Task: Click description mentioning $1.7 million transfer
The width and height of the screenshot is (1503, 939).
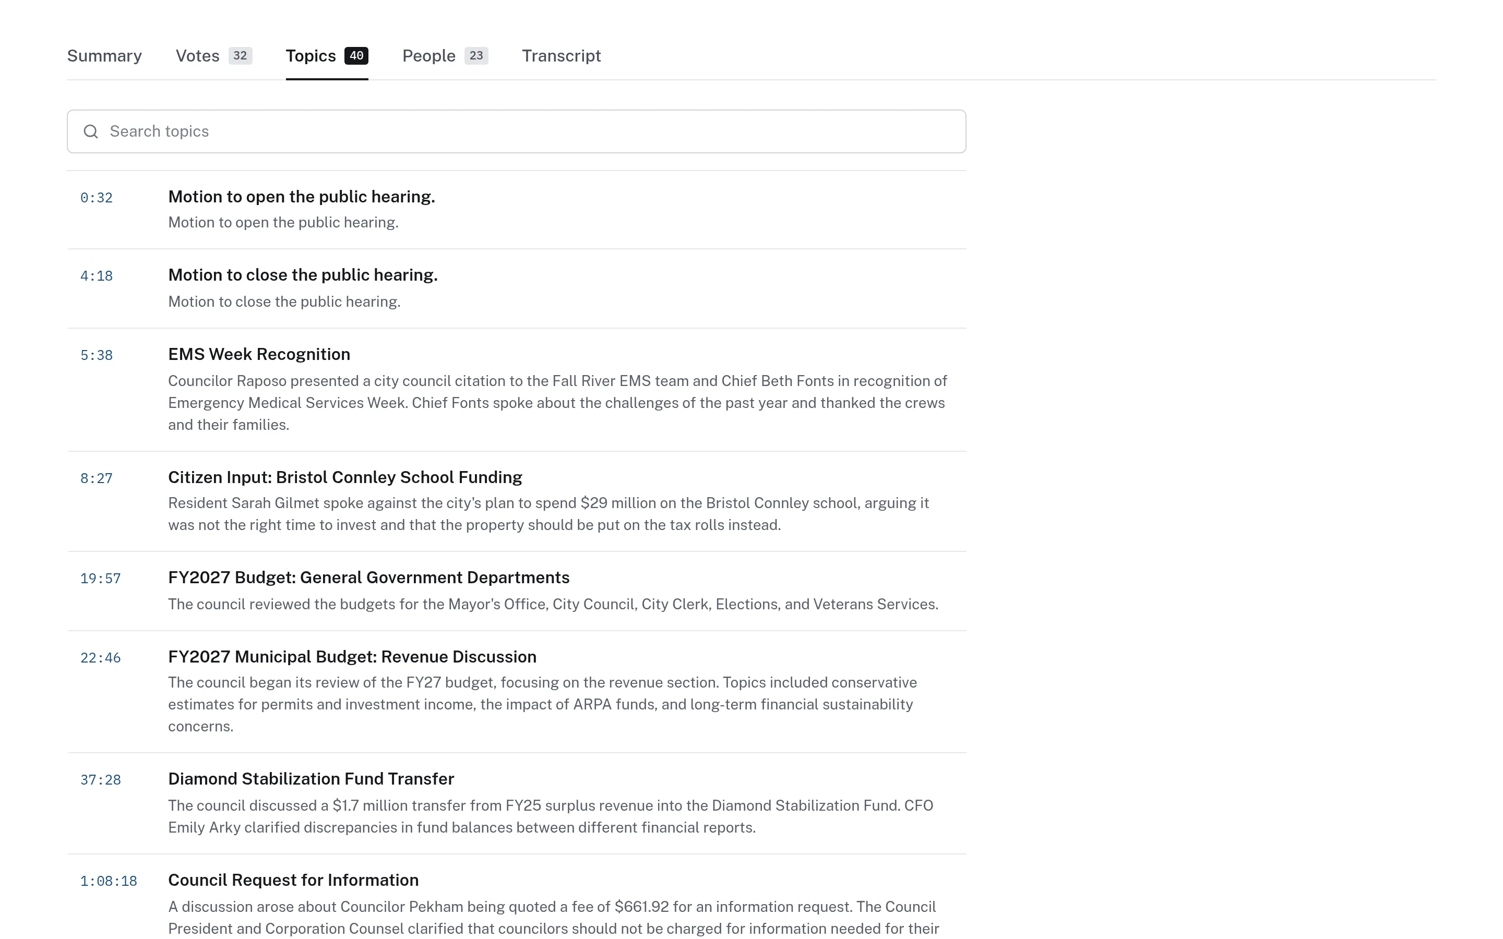Action: [550, 816]
